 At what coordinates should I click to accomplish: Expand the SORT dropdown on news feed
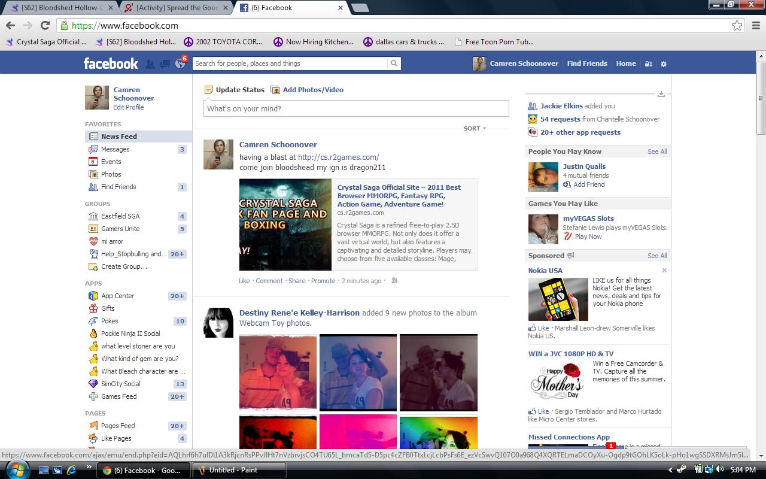(475, 128)
